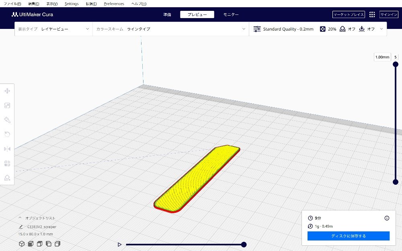Screen dimensions: 402x251
Task: Expand the print settings panel chevron
Action: (381, 29)
